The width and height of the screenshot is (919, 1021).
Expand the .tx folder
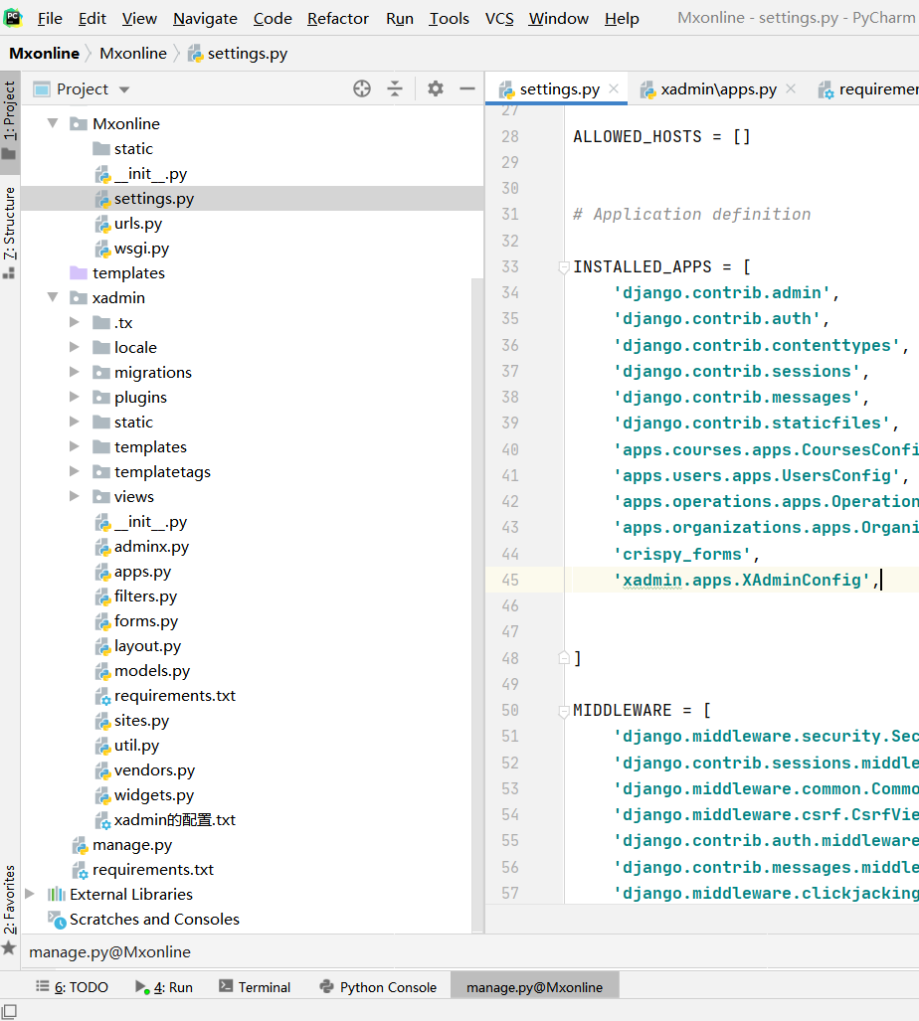point(75,322)
